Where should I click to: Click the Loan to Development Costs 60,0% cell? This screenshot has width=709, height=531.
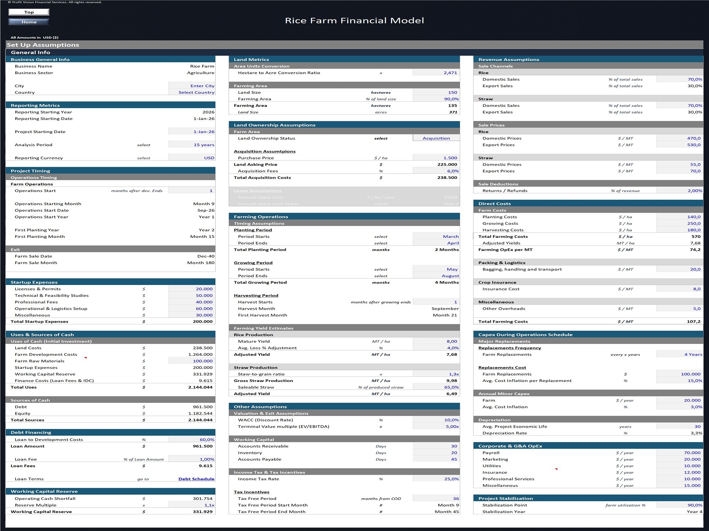192,440
